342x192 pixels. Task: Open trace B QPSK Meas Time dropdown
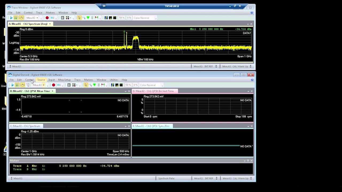52,91
